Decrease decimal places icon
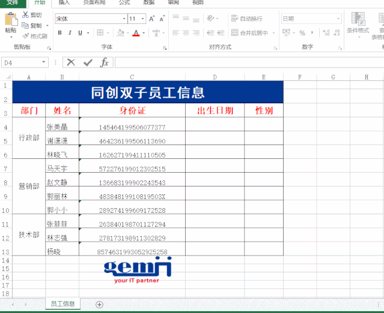 337,33
